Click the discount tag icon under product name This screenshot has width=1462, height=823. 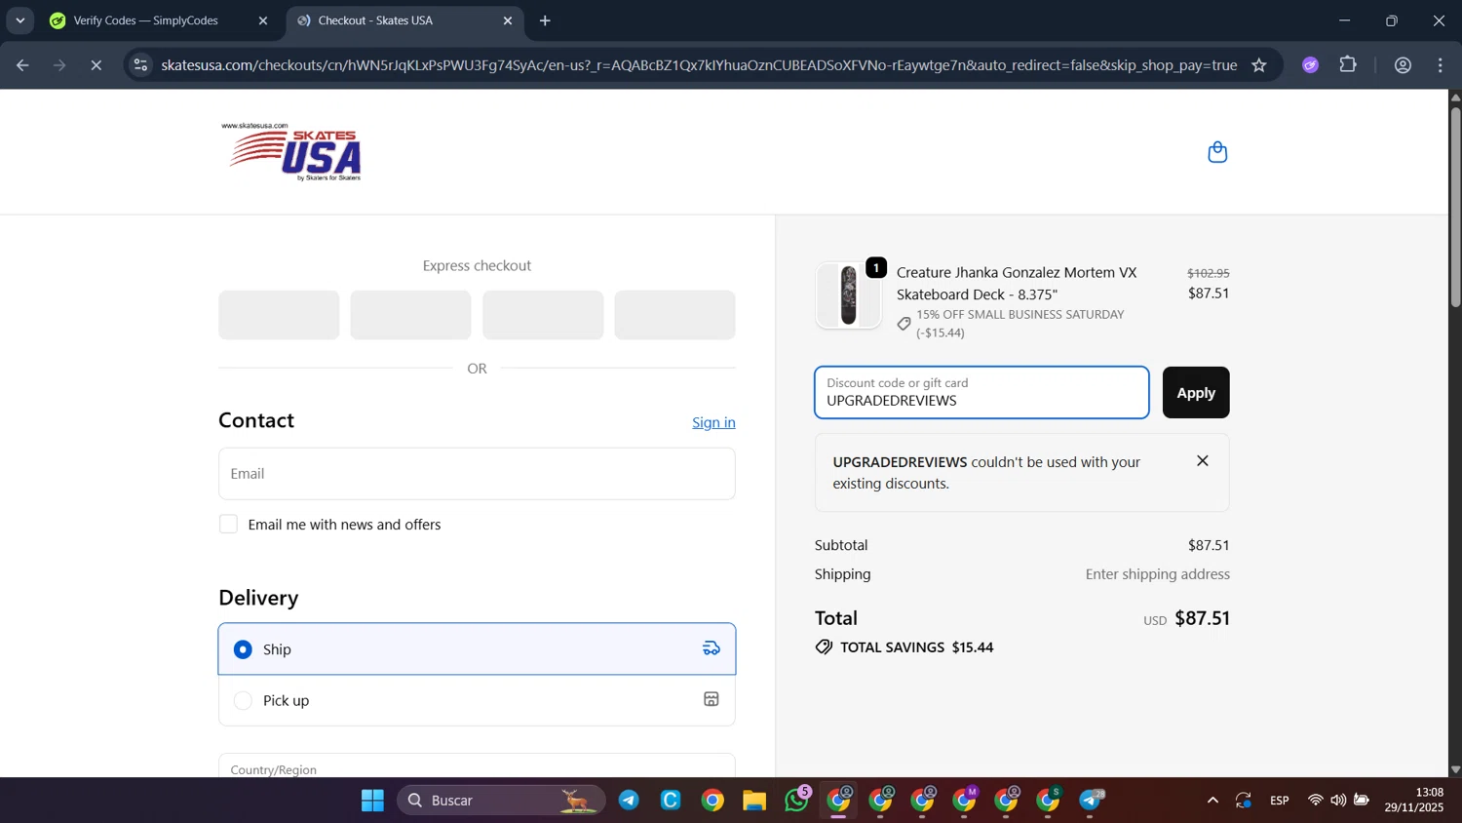click(x=904, y=324)
